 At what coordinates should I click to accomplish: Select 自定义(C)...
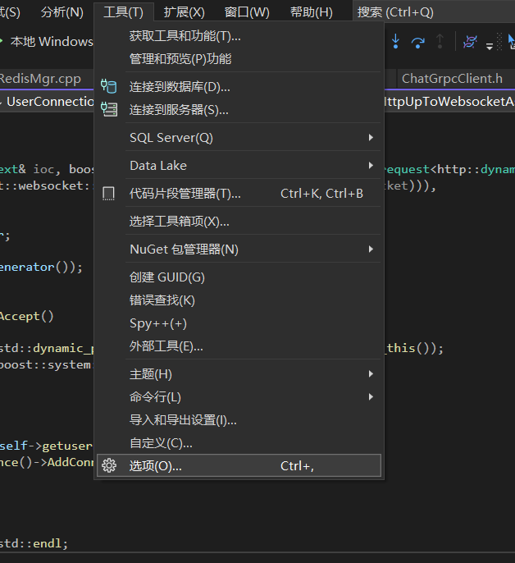(239, 443)
